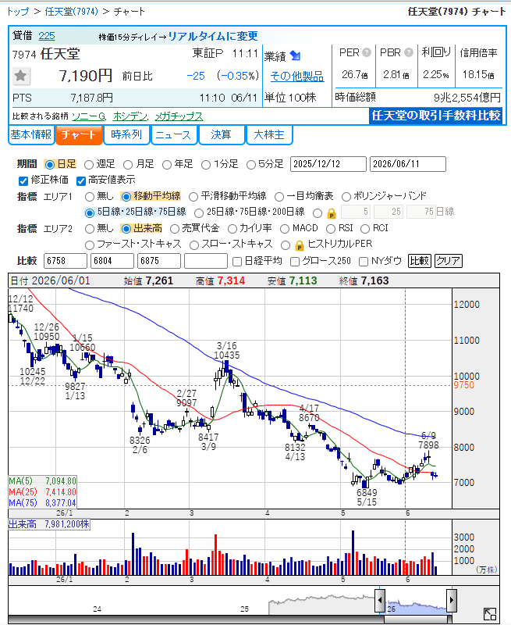511x625 pixels.
Task: Select カイリ率 indicator radio
Action: [x=232, y=229]
